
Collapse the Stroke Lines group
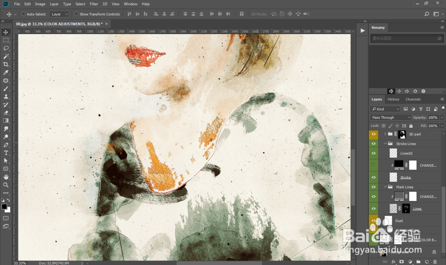[x=385, y=144]
